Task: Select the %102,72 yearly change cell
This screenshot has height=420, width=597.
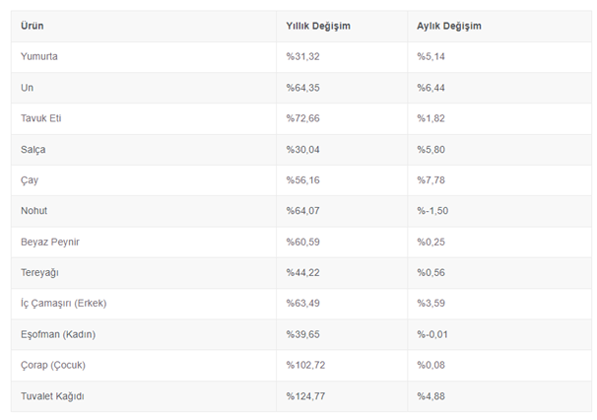Action: point(306,365)
